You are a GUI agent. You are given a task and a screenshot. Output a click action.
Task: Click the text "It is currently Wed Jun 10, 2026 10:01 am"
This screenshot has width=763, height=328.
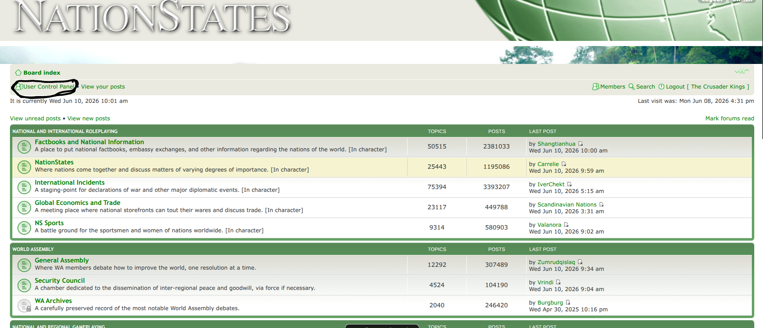pyautogui.click(x=69, y=101)
